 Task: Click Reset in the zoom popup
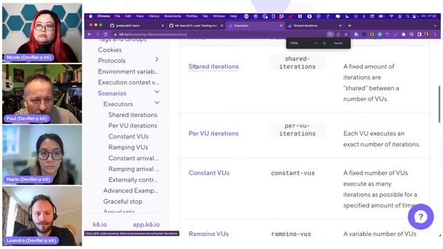(x=338, y=43)
